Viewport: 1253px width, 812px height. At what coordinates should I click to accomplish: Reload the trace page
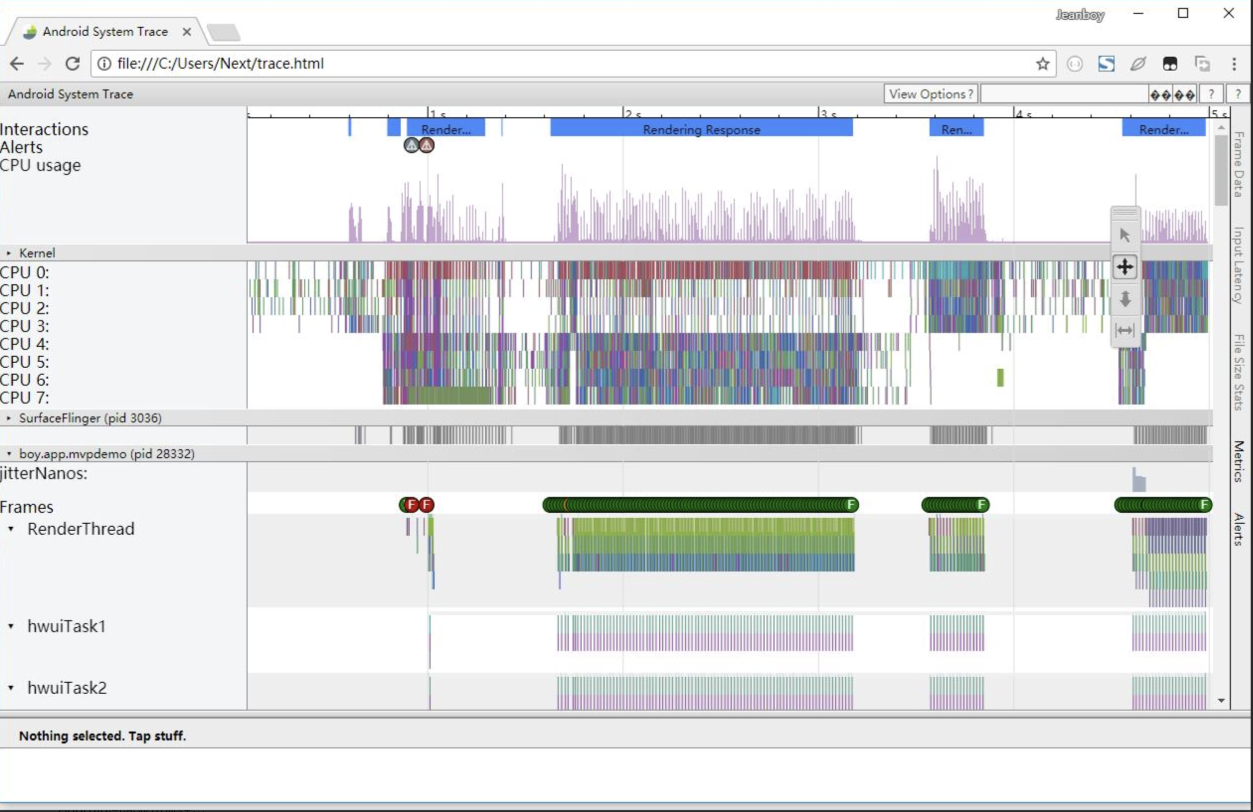pyautogui.click(x=72, y=64)
